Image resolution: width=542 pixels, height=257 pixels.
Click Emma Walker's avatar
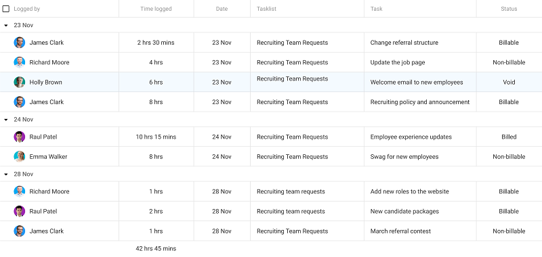point(20,157)
